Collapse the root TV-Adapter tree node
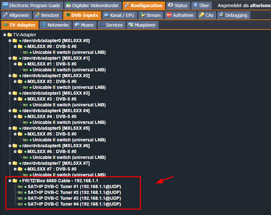The image size is (271, 215). 5,35
